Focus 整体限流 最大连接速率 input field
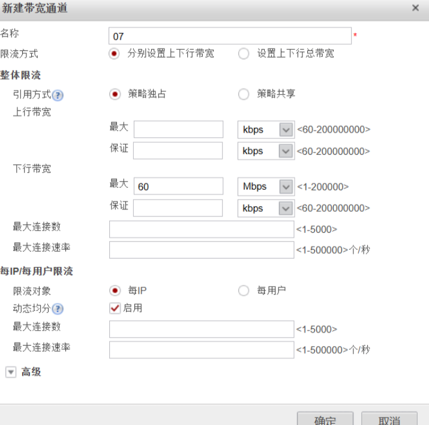429x425 pixels. coord(202,250)
